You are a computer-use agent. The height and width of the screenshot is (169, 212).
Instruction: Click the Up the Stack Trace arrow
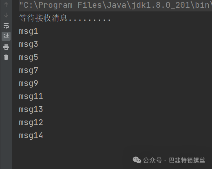click(x=6, y=4)
